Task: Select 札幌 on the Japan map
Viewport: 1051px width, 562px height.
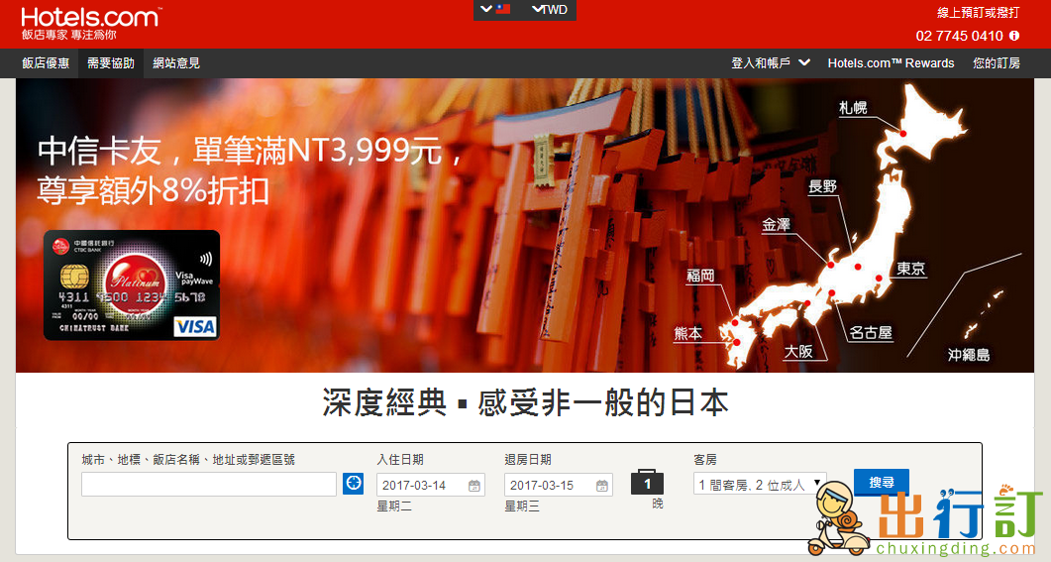Action: point(853,108)
